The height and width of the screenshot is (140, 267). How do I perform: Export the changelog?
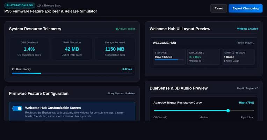(x=245, y=8)
